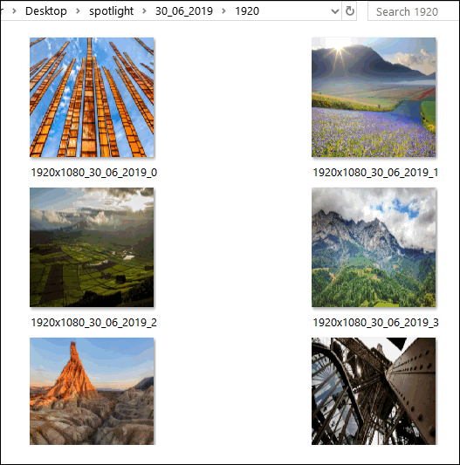Viewport: 460px width, 465px height.
Task: Focus the Search 1920 box
Action: coord(414,11)
